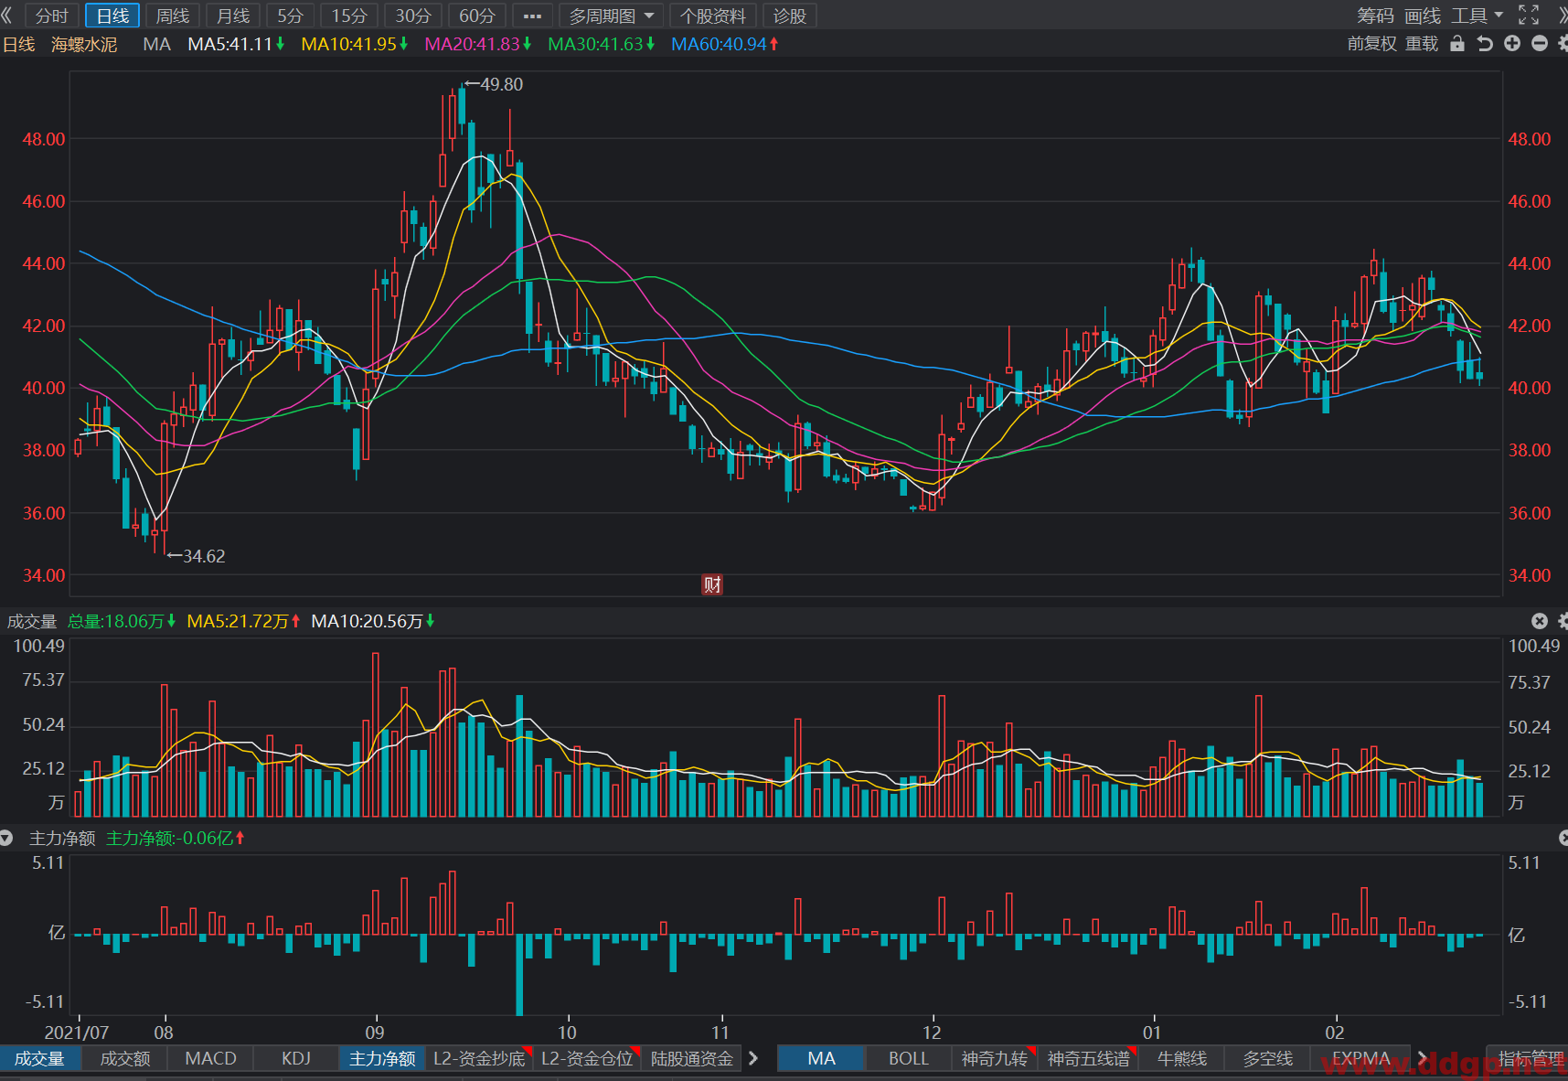Click 重载 reload data
The image size is (1568, 1081).
[1422, 44]
